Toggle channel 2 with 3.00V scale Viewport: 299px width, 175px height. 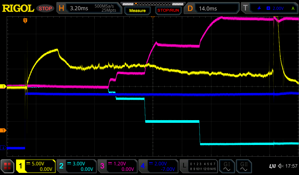pos(76,166)
